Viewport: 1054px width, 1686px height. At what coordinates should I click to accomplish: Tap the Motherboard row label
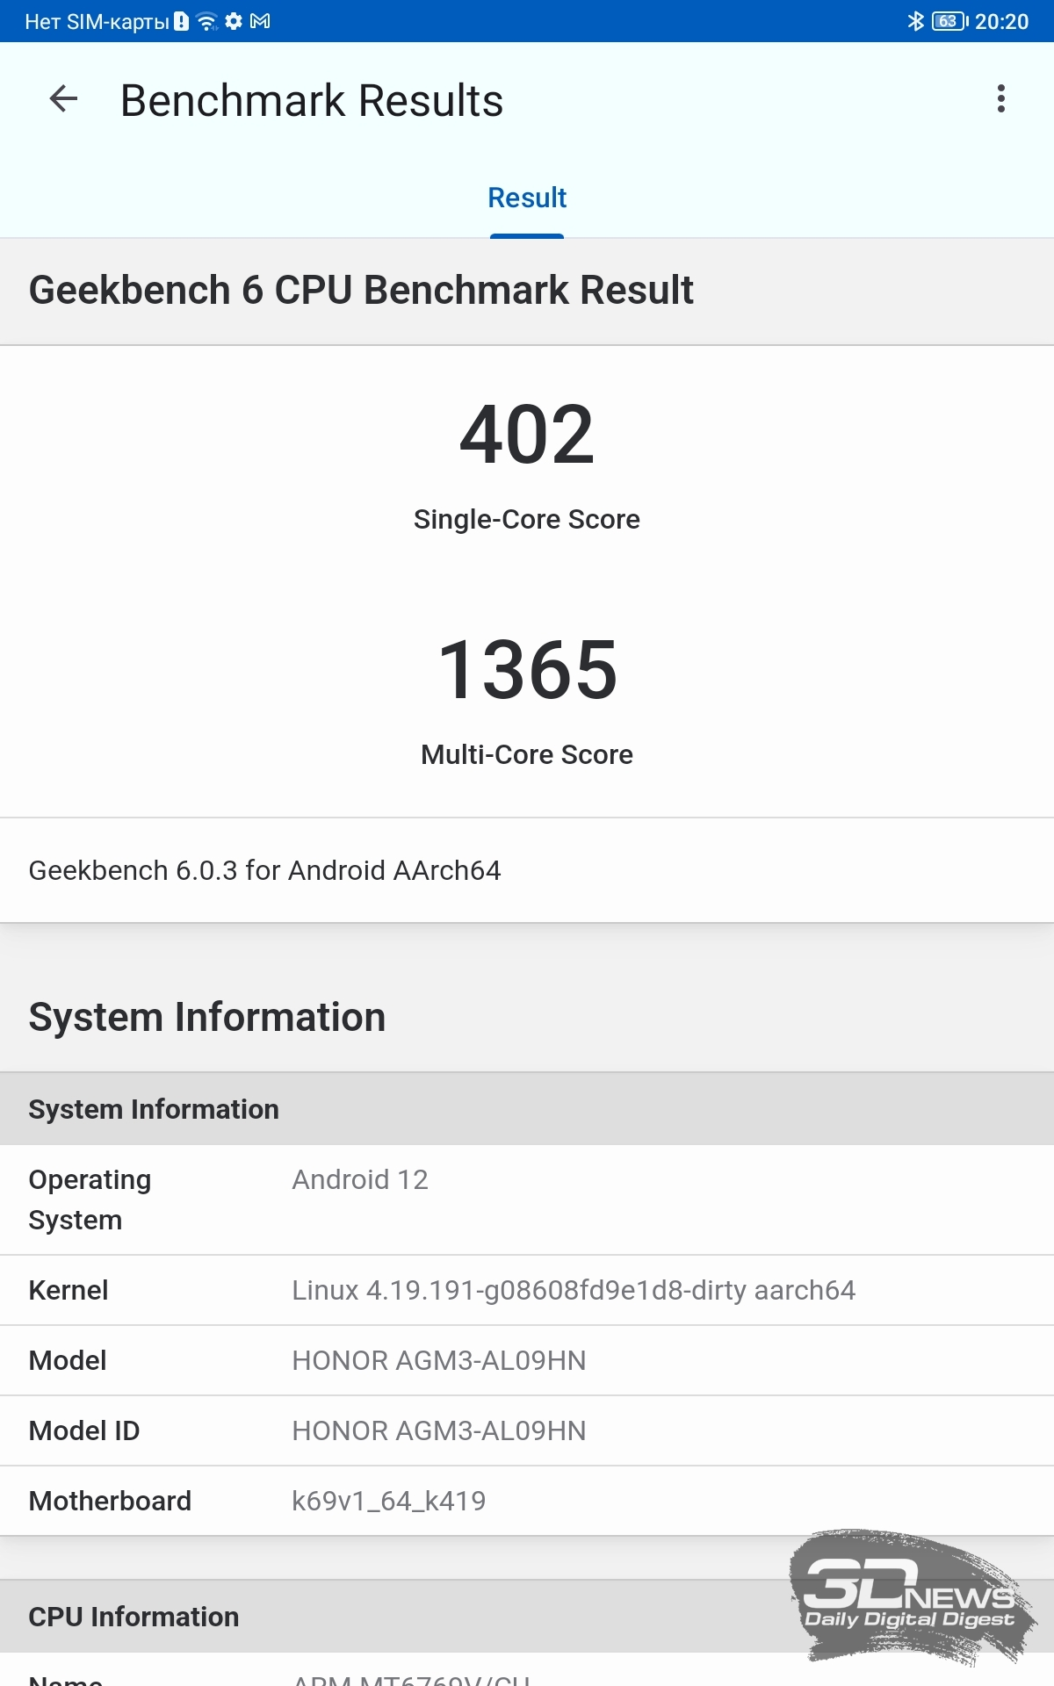point(110,1501)
